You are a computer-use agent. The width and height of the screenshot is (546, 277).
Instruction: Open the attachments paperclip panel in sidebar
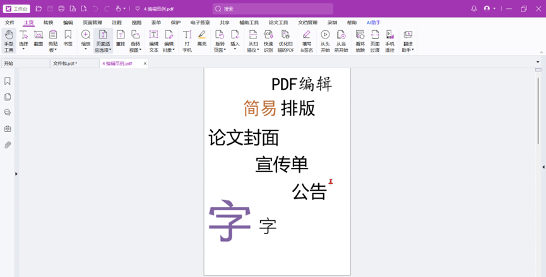coord(8,145)
